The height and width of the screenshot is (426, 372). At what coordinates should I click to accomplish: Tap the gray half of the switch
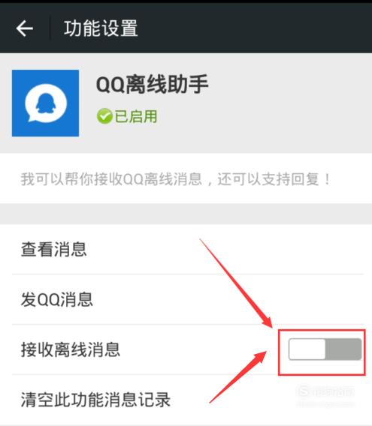tap(343, 349)
